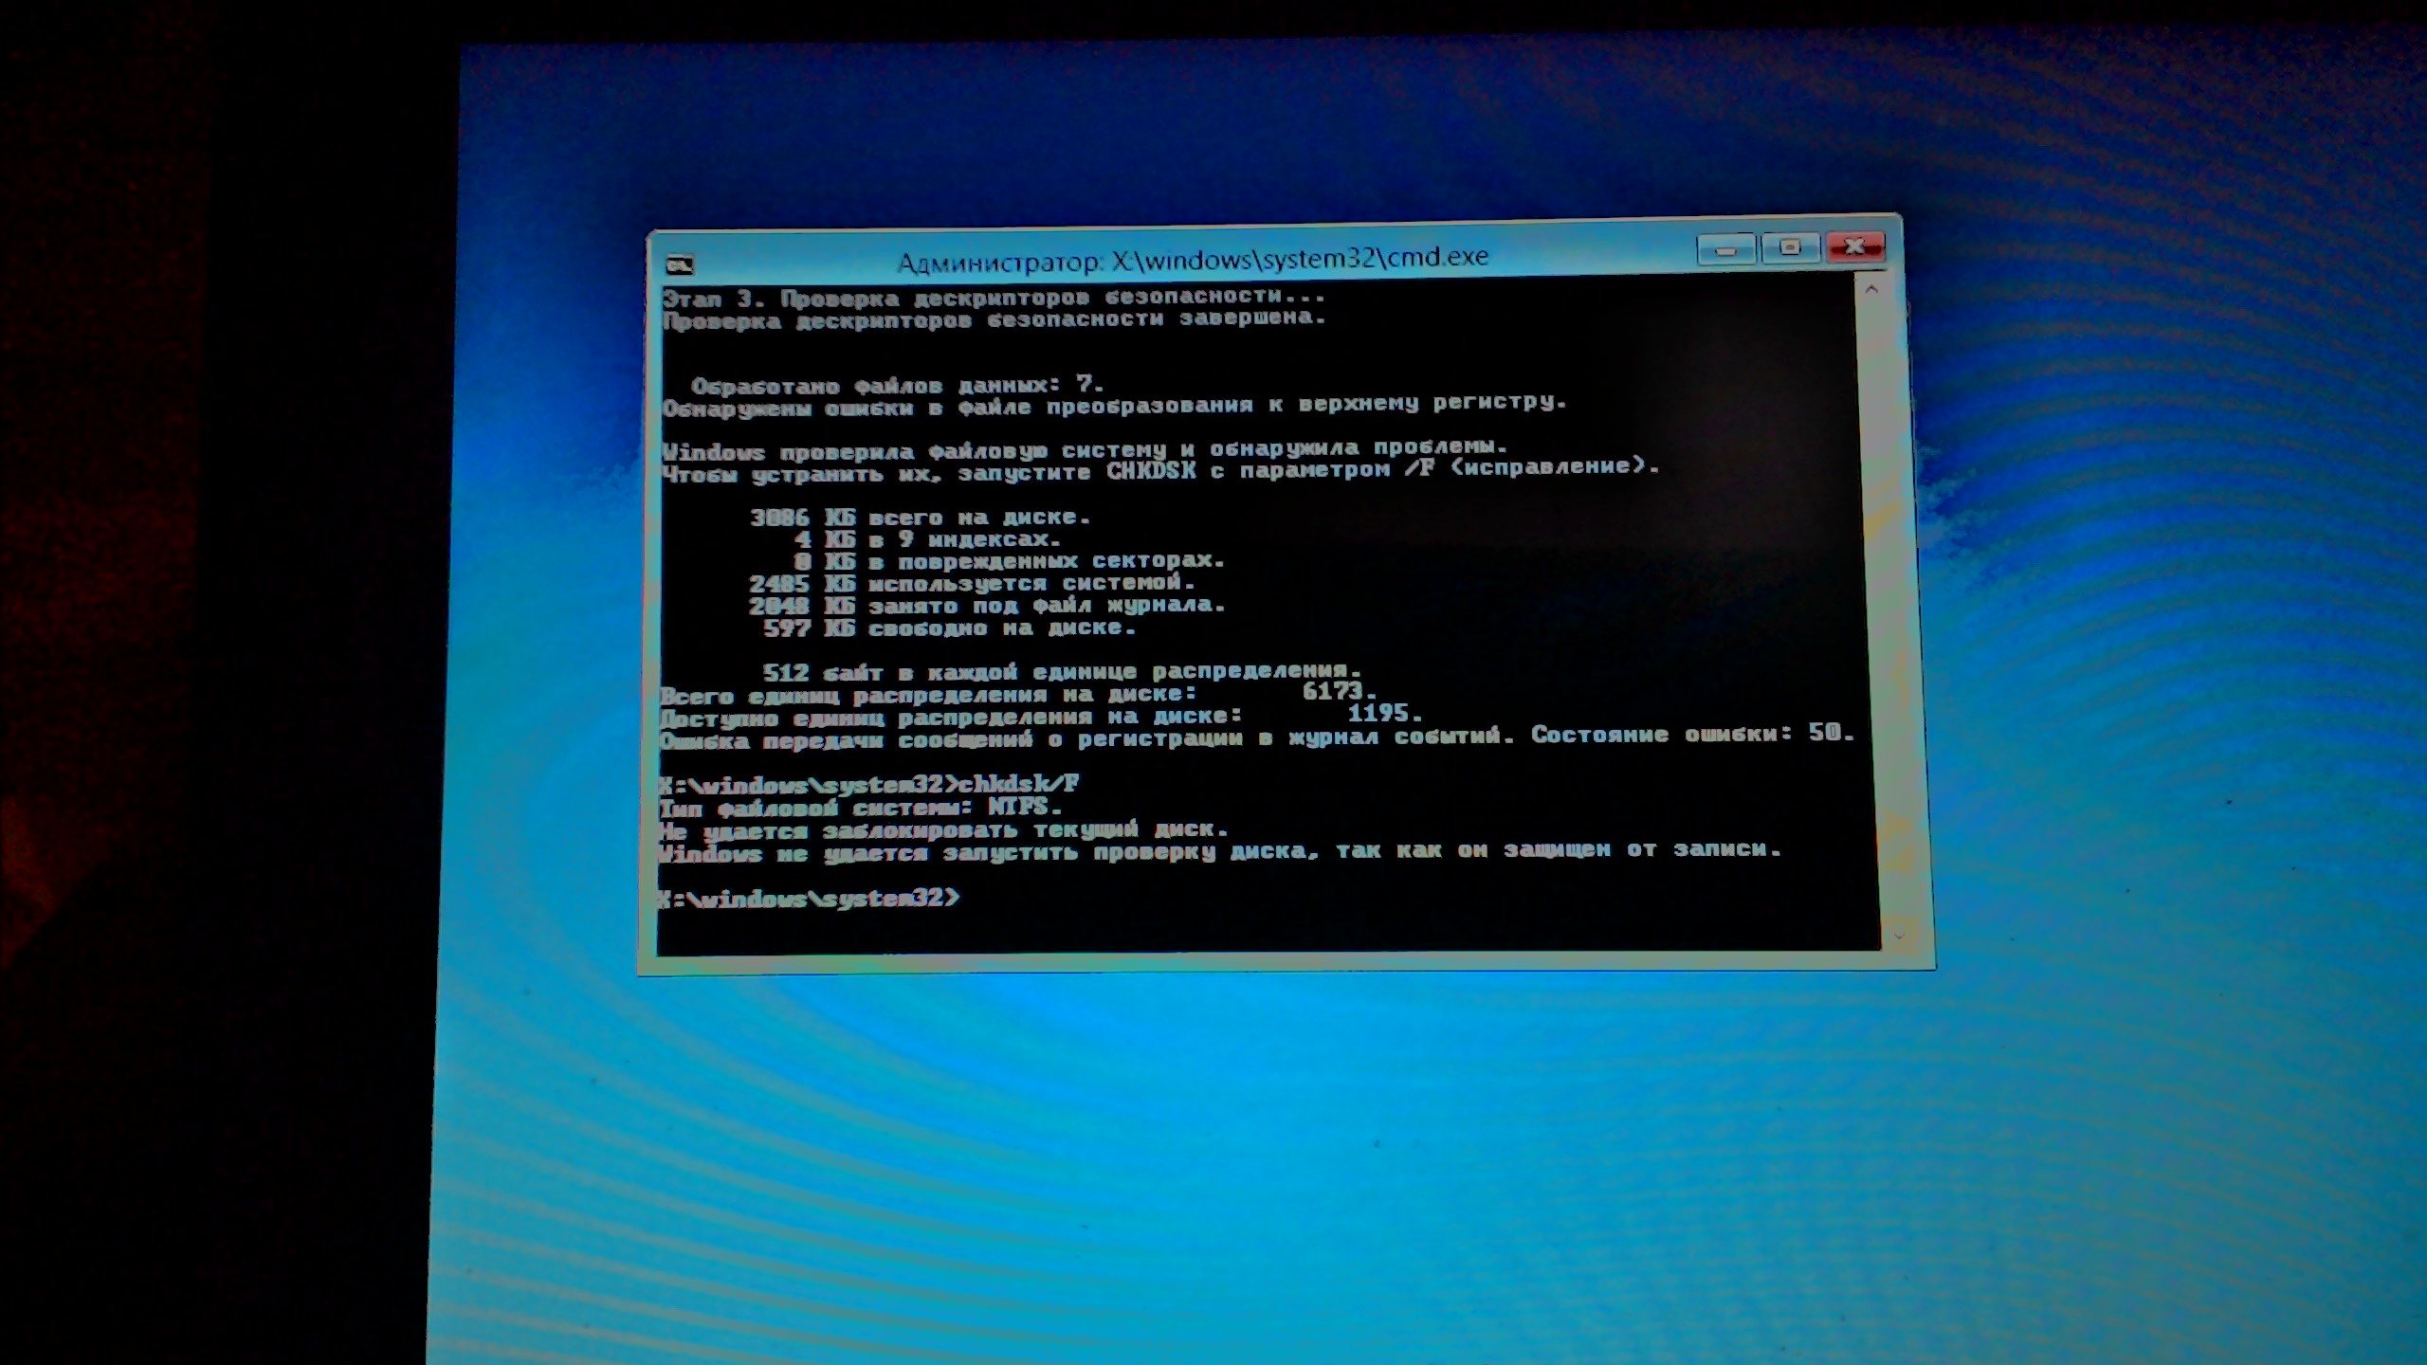The width and height of the screenshot is (2427, 1365).
Task: Click the 'Состояние ошибки: 50' error text
Action: pos(1691,734)
